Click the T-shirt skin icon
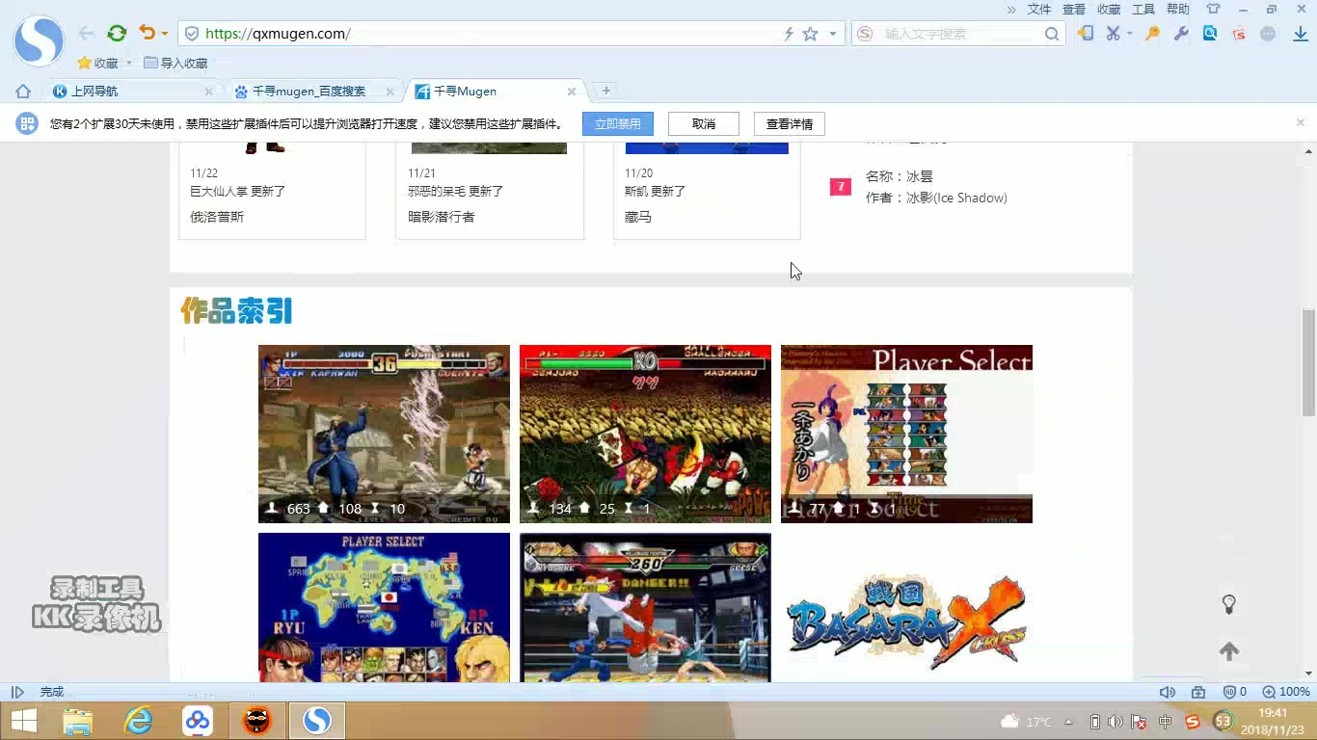 [x=1214, y=9]
